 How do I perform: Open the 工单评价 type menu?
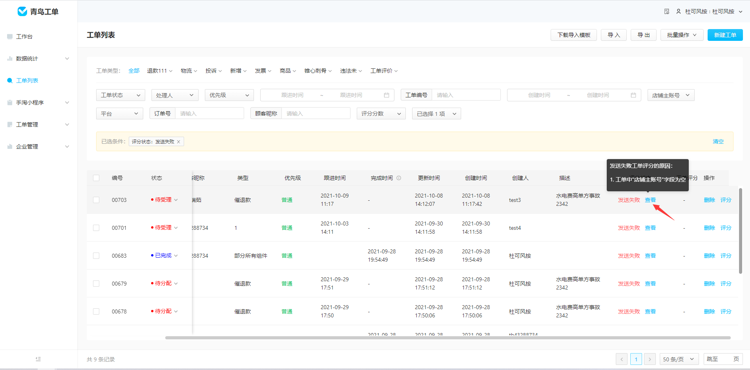coord(384,71)
